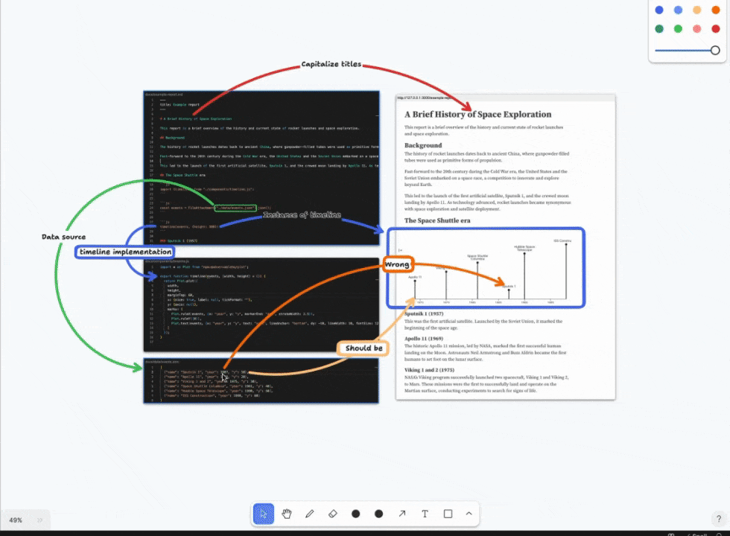This screenshot has width=730, height=536.
Task: Select the blue rectangle around the timeline chart
Action: click(x=486, y=267)
